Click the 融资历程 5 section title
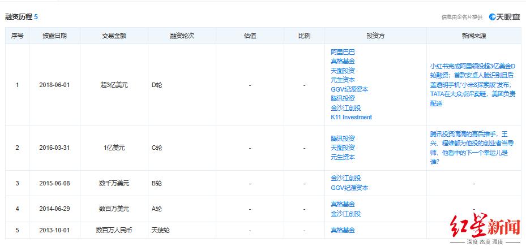Image resolution: width=526 pixels, height=251 pixels. (x=22, y=17)
